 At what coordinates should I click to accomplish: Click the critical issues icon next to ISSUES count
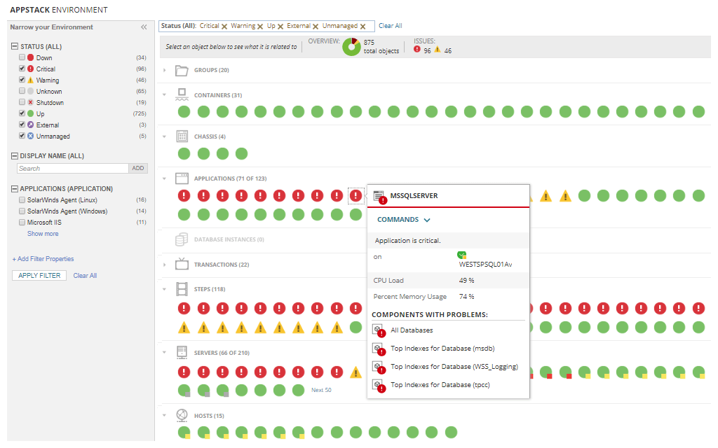tap(417, 50)
